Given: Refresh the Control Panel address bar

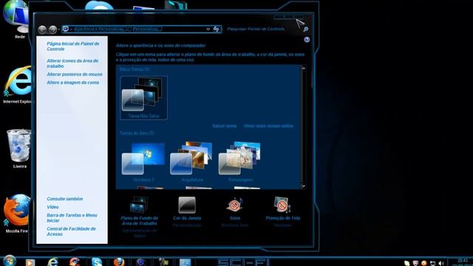Looking at the screenshot, I should tap(217, 29).
